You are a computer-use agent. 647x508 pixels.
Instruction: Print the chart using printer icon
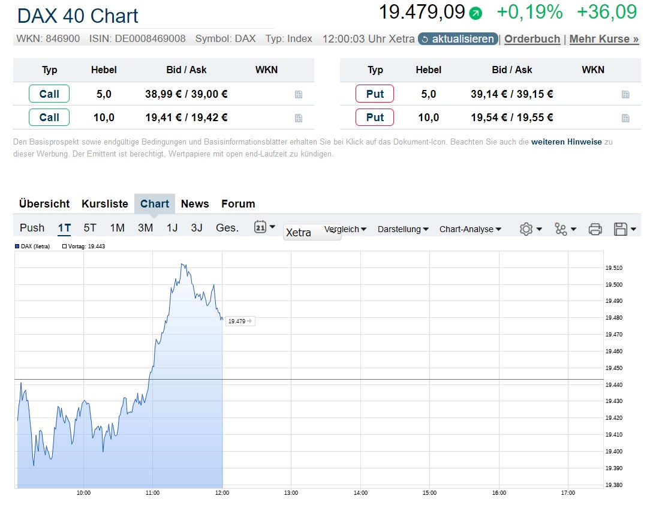[x=595, y=229]
